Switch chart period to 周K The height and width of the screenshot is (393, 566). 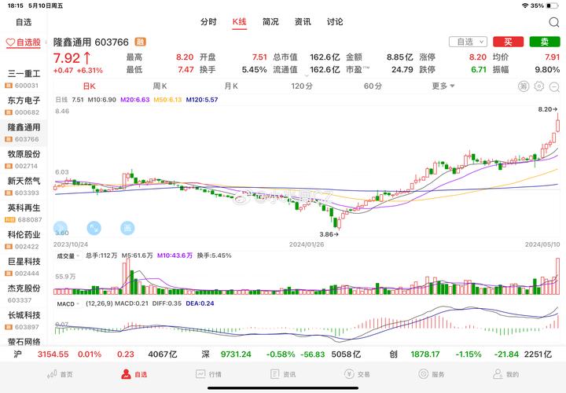click(160, 86)
